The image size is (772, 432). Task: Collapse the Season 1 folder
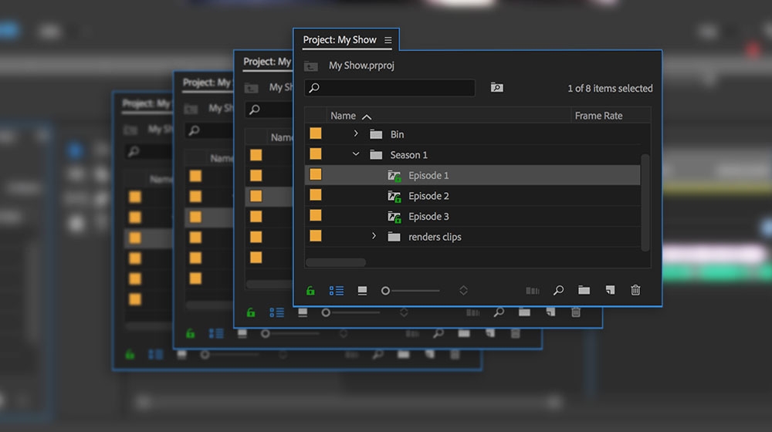[356, 154]
